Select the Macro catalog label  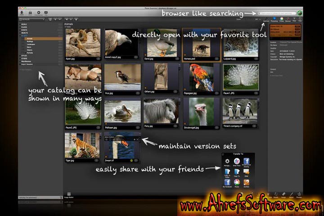click(x=29, y=47)
